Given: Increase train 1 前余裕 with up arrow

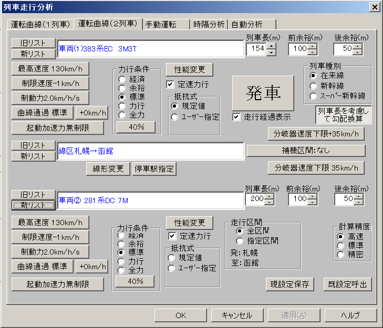Looking at the screenshot, I should 312,46.
